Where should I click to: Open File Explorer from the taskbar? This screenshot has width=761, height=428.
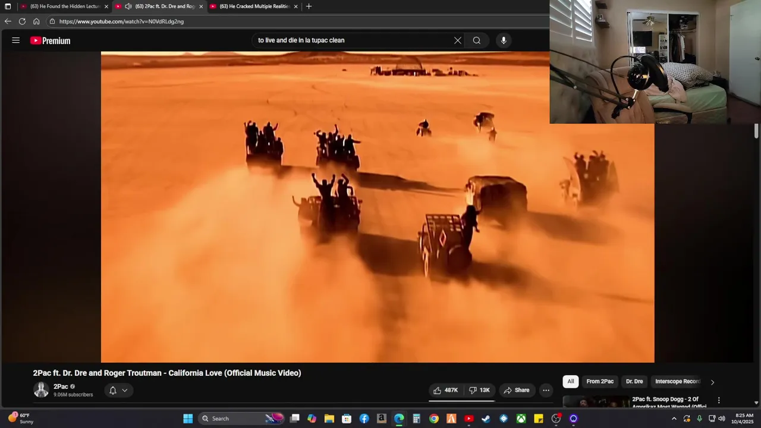pyautogui.click(x=329, y=418)
